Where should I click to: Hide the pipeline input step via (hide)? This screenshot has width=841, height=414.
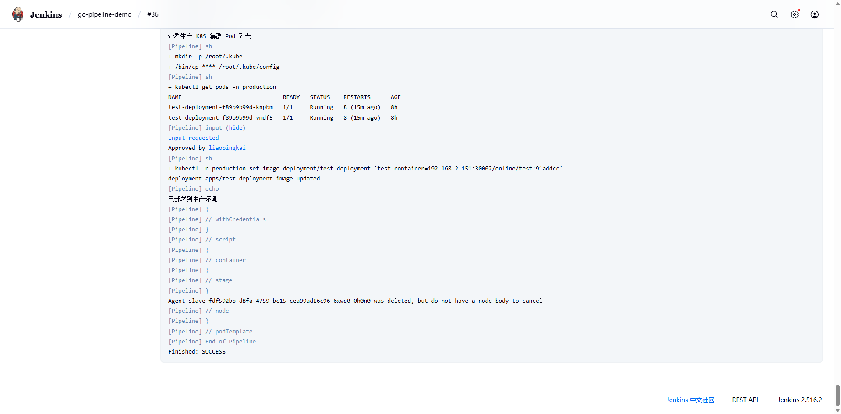point(236,128)
